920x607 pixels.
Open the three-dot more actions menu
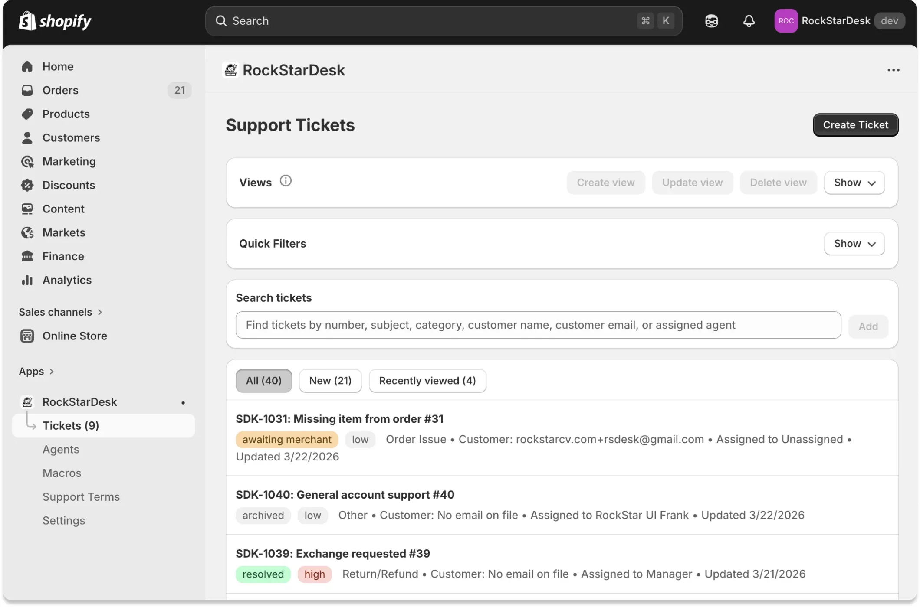pyautogui.click(x=893, y=70)
